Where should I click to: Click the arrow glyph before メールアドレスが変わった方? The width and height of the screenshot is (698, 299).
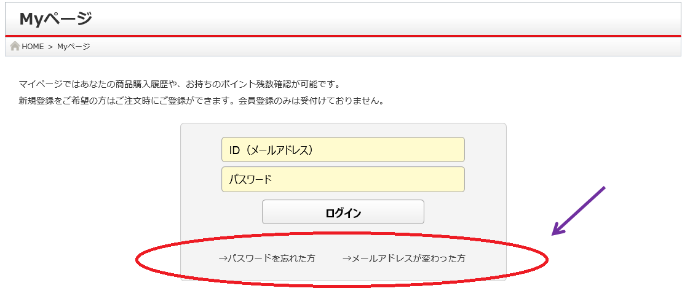[347, 258]
